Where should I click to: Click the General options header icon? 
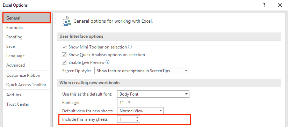[66, 21]
